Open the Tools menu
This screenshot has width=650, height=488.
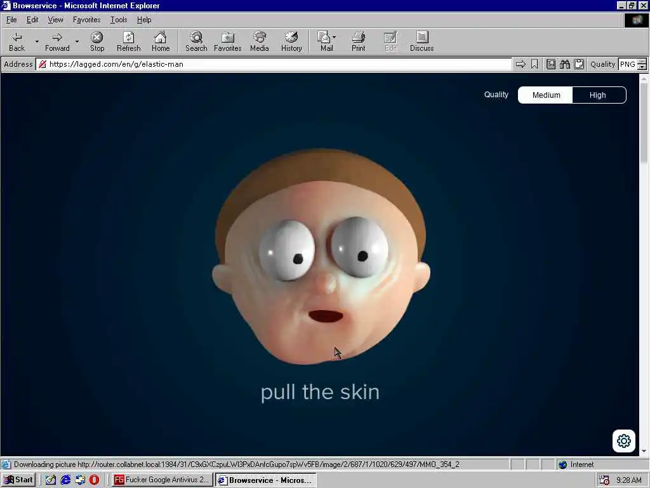pyautogui.click(x=119, y=20)
